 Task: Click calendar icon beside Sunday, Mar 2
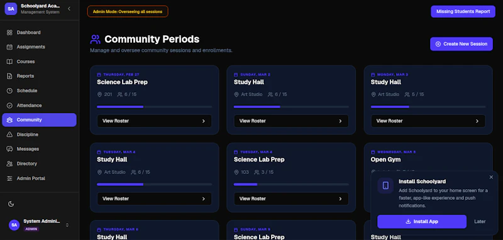coord(236,74)
